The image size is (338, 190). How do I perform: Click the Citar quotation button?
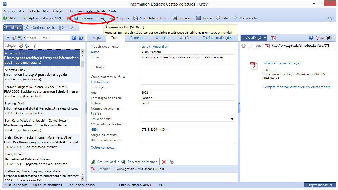pyautogui.click(x=223, y=18)
